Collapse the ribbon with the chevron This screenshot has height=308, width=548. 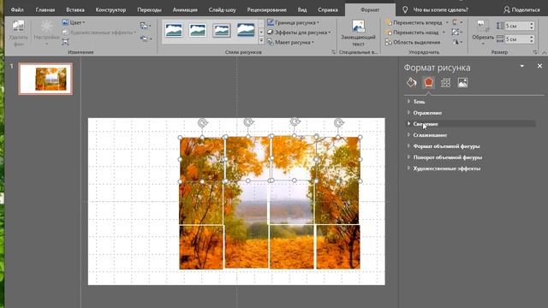tap(545, 52)
